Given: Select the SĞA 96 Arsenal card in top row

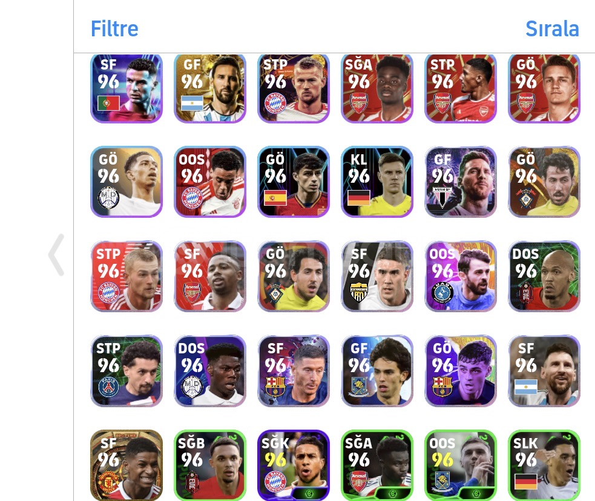Looking at the screenshot, I should click(377, 88).
